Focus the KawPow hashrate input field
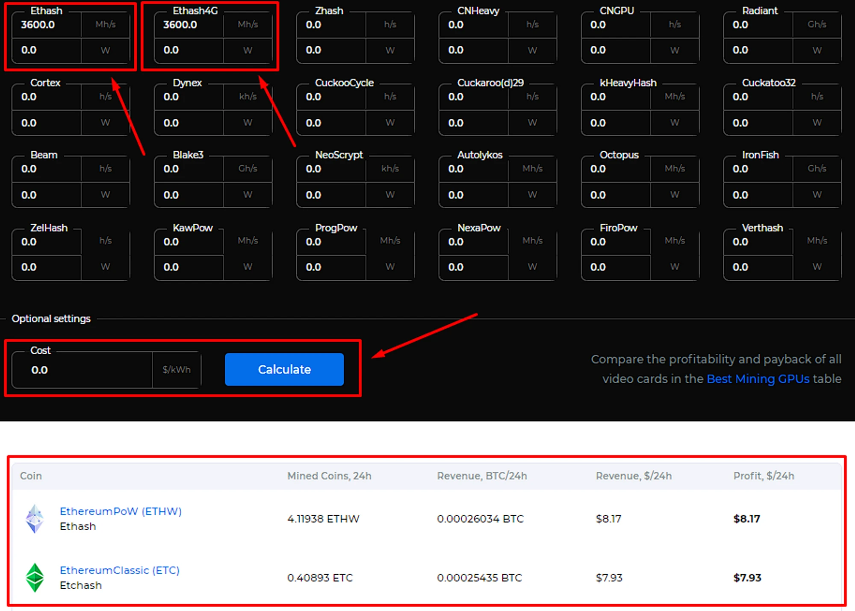Viewport: 855px width, 611px height. pyautogui.click(x=189, y=242)
